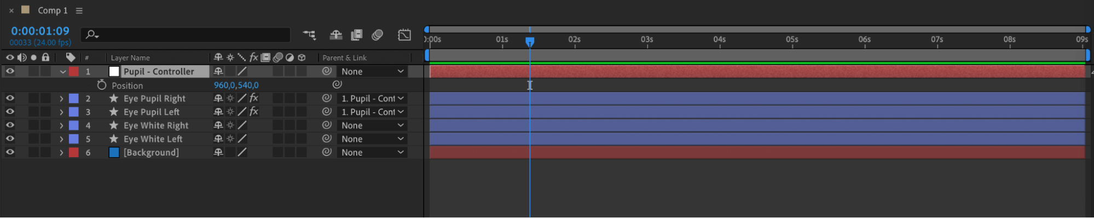Click the Position value 960,0,540,0
The width and height of the screenshot is (1094, 218).
click(236, 85)
